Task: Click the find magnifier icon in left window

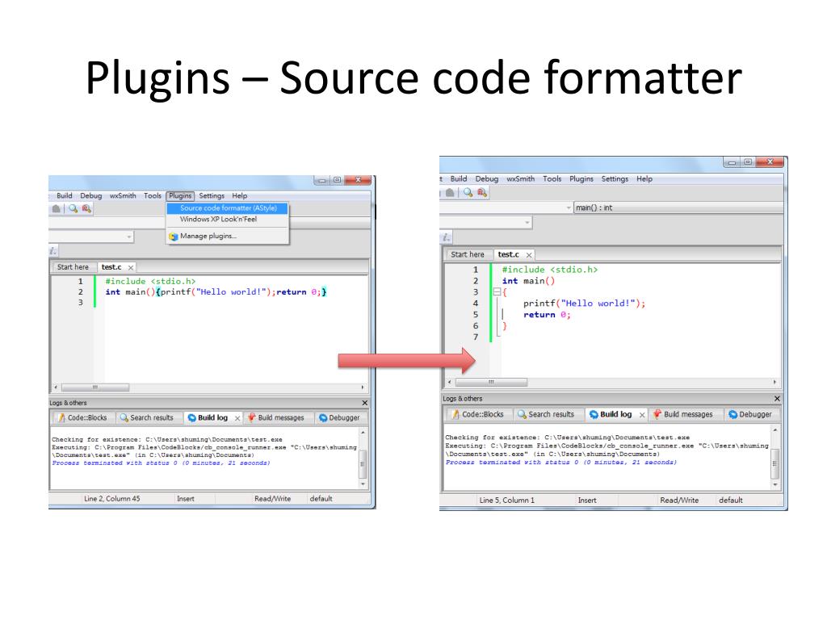Action: [73, 209]
